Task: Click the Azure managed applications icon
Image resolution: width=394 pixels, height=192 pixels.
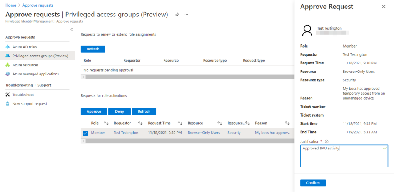Action: pos(8,74)
